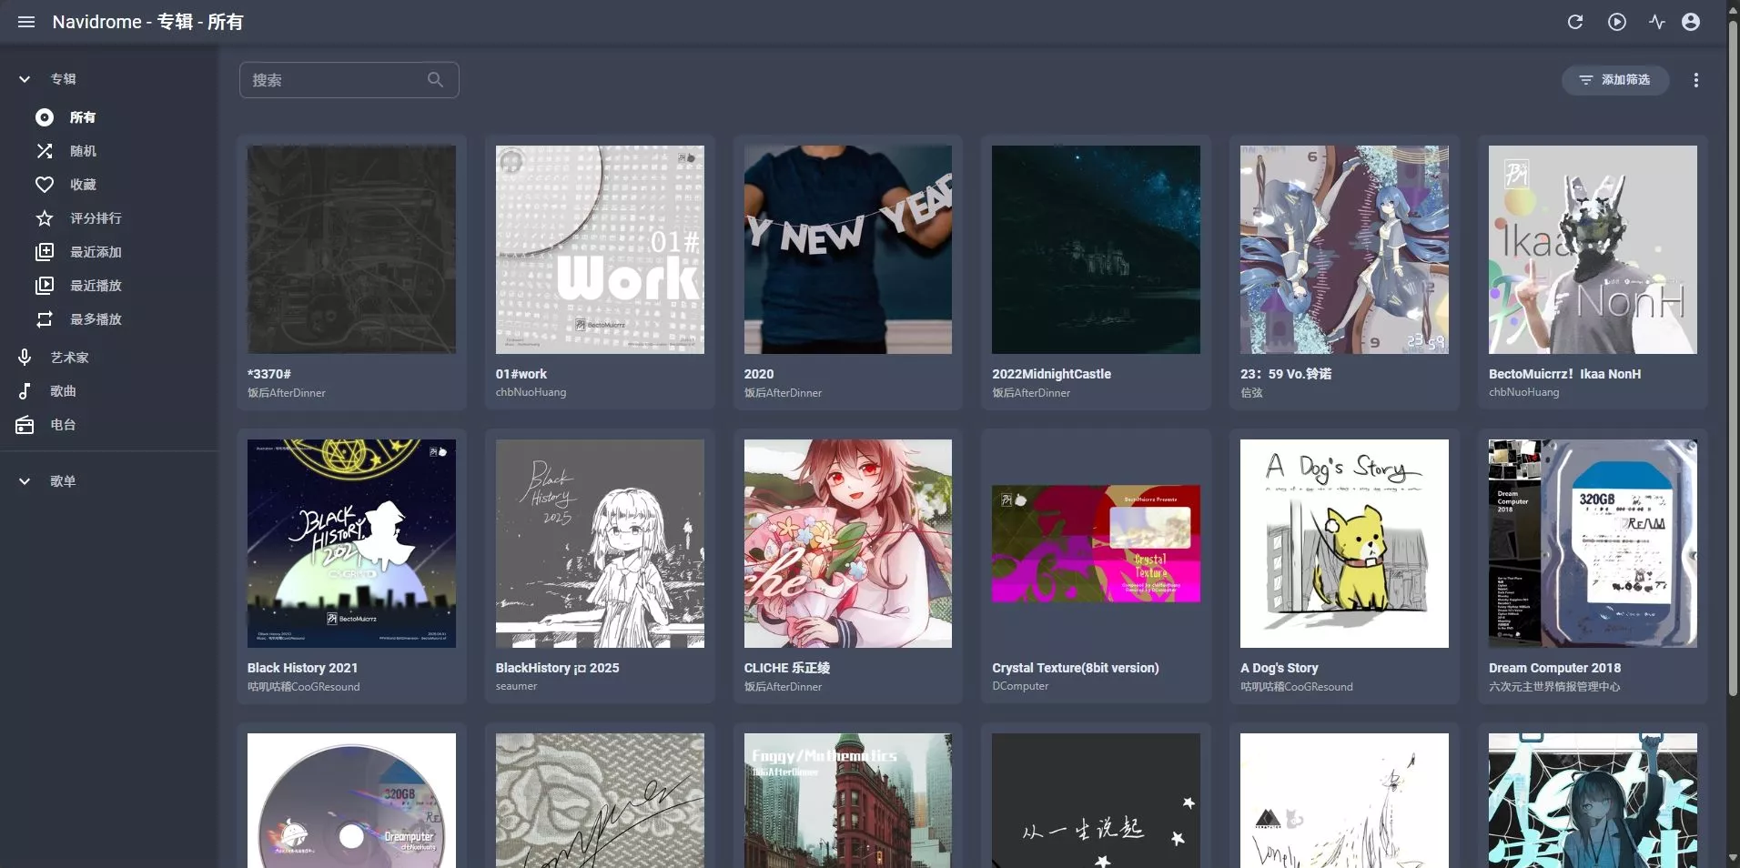
Task: Open the 随机 (shuffle) albums view
Action: click(82, 150)
